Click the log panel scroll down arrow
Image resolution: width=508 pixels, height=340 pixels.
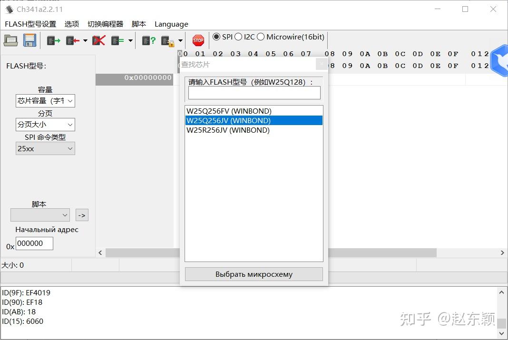501,333
